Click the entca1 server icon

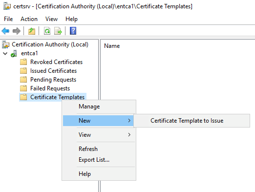tap(14, 53)
